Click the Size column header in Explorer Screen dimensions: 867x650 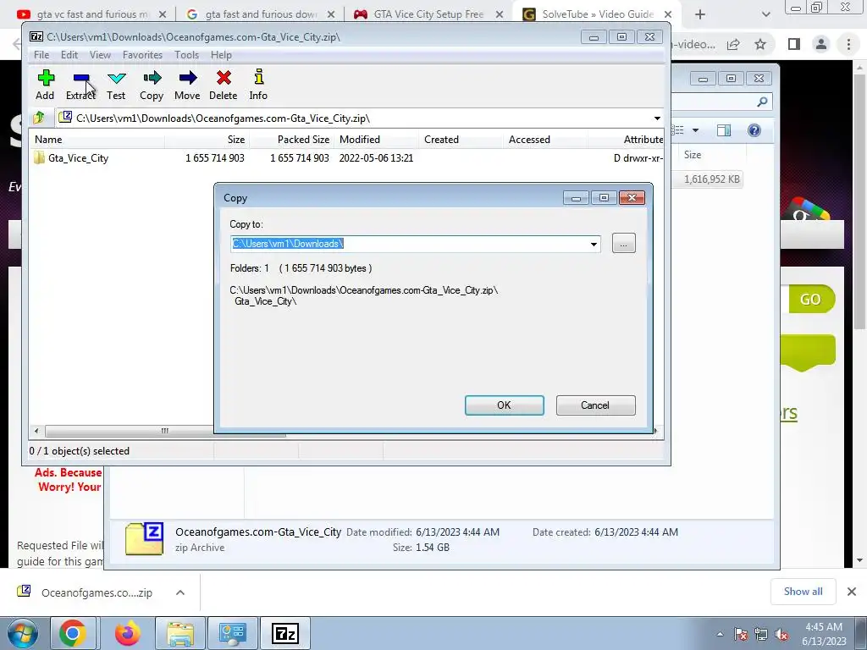tap(693, 155)
